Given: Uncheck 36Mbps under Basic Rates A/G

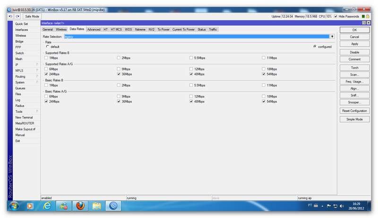Looking at the screenshot, I should (119, 102).
